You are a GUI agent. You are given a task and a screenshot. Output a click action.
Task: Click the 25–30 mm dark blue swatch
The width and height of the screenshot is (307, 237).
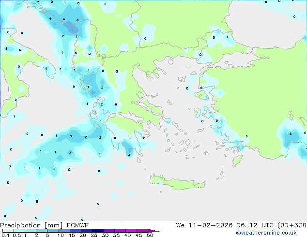tap(97, 231)
